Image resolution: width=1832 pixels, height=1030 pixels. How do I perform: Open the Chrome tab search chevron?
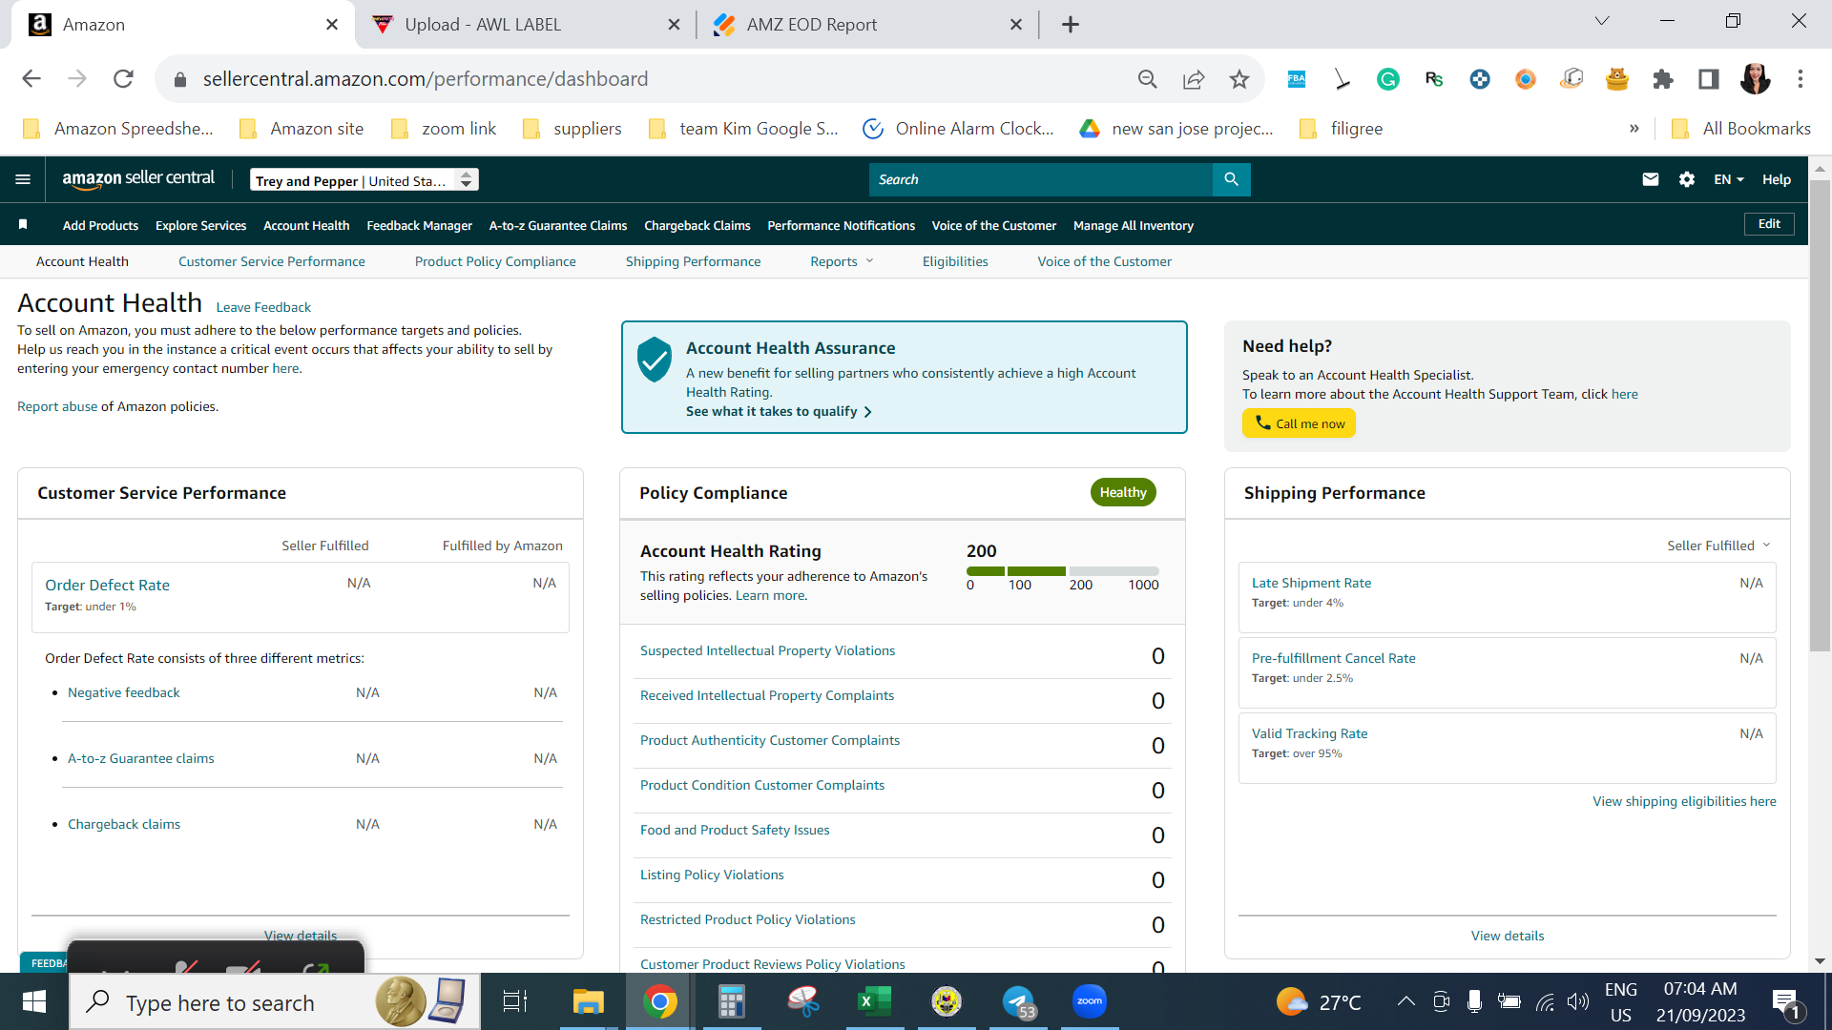click(1602, 21)
